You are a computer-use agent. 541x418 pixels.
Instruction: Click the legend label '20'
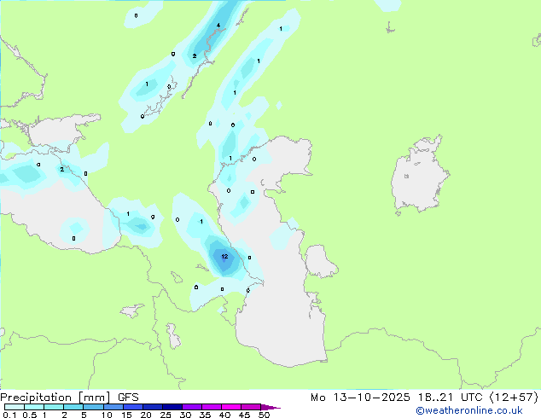point(146,415)
